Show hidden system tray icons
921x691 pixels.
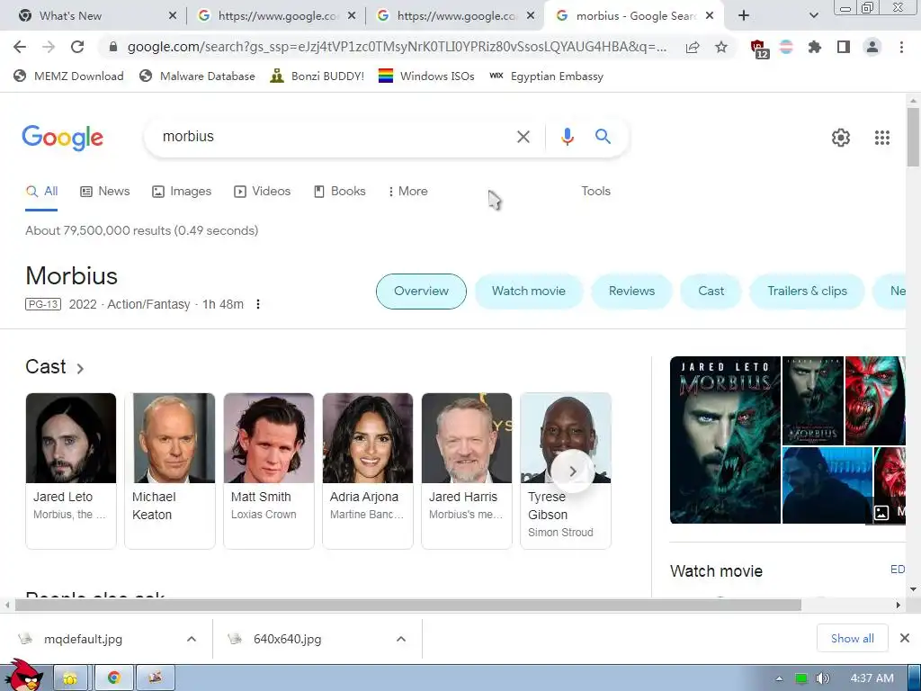click(780, 678)
